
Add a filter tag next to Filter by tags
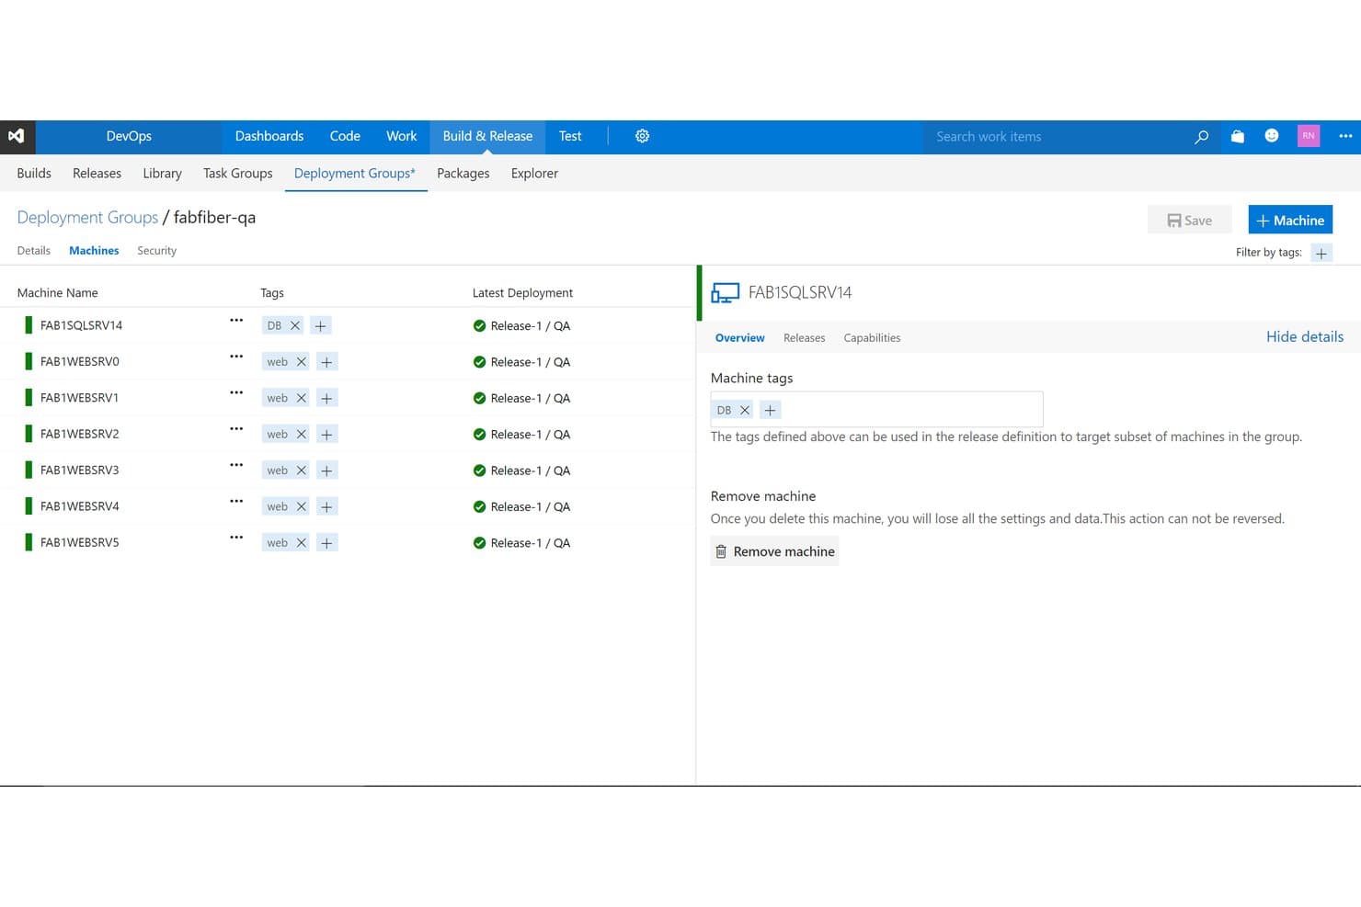tap(1321, 253)
